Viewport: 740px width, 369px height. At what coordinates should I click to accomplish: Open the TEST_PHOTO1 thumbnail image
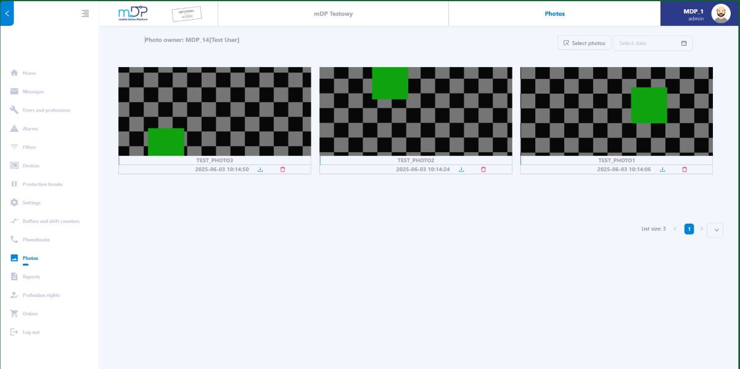[617, 112]
